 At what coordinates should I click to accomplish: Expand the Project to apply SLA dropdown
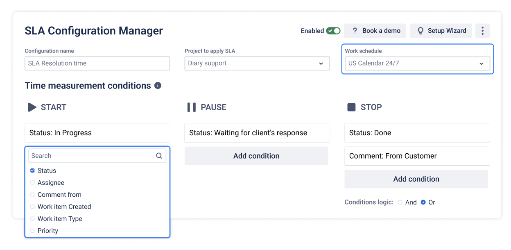[x=257, y=64]
